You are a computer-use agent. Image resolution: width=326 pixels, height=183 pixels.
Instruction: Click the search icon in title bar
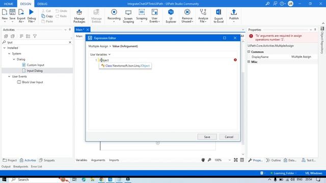(x=267, y=4)
